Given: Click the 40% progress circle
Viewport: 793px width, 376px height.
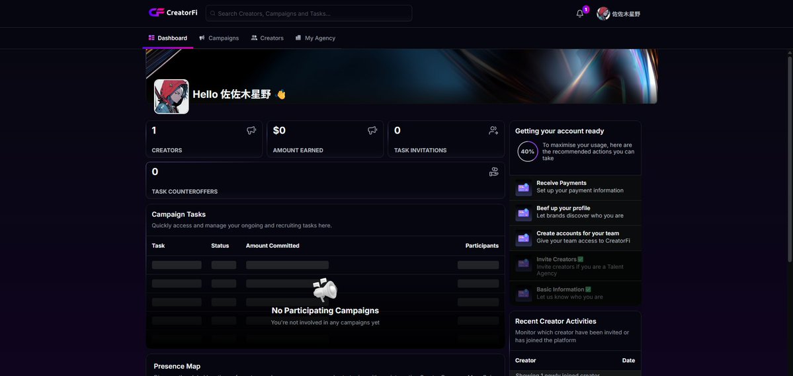Looking at the screenshot, I should [528, 151].
